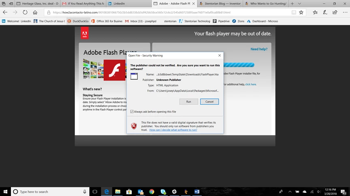
Task: Click the red Flash Player logo
Action: (115, 70)
